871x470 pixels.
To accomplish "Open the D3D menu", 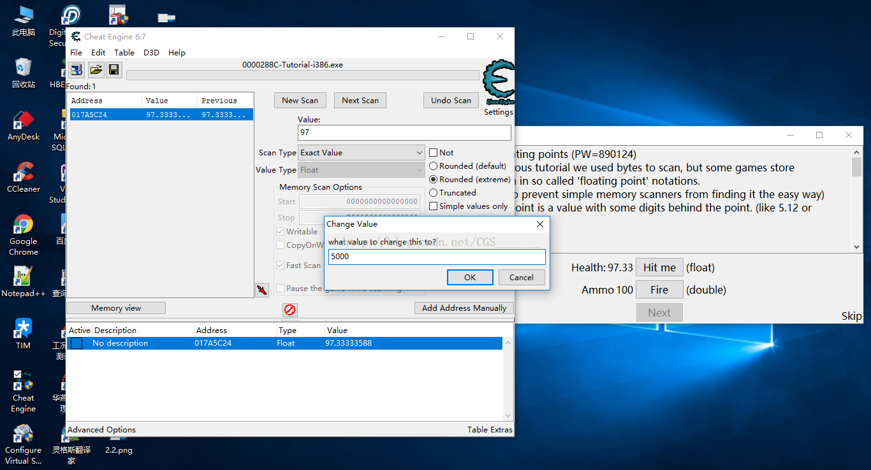I will (x=151, y=53).
